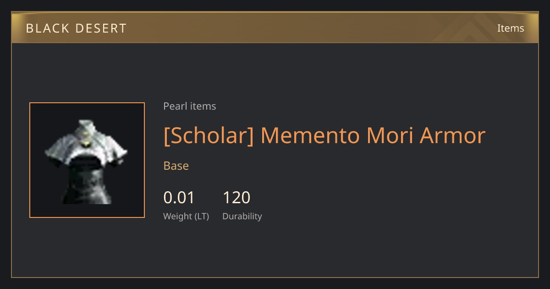Click the BLACK DESERT header title
The image size is (550, 289).
76,28
